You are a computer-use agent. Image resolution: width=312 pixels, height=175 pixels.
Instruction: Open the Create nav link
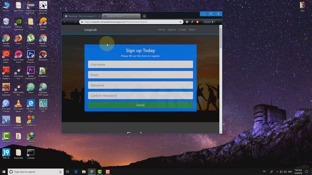click(x=182, y=30)
